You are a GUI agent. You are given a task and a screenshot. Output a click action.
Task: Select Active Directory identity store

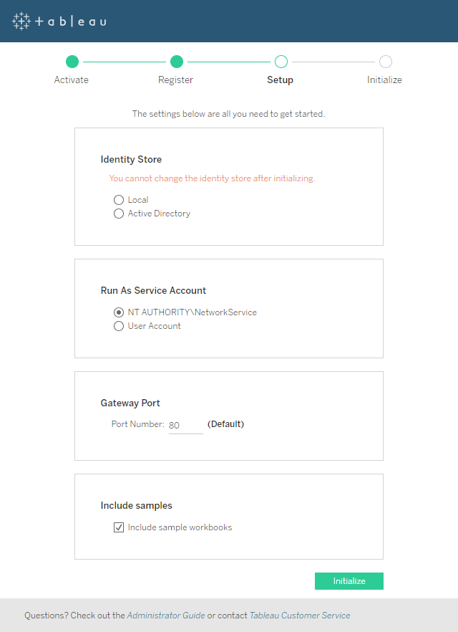click(x=119, y=214)
